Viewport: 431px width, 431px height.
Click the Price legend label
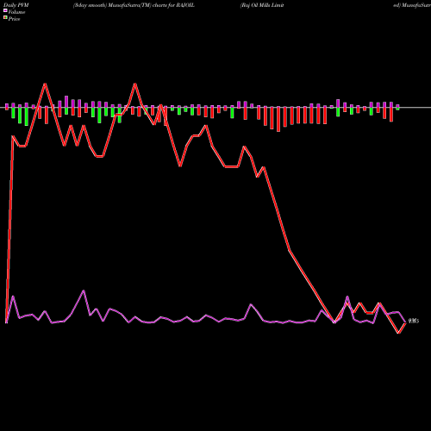tap(14, 19)
